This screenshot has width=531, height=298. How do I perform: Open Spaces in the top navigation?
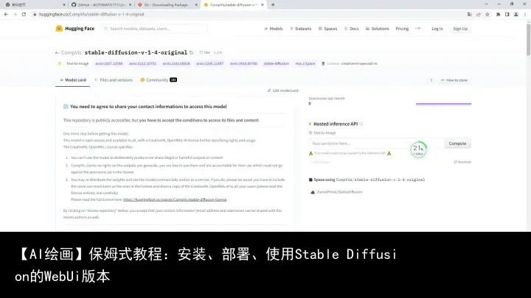327,29
